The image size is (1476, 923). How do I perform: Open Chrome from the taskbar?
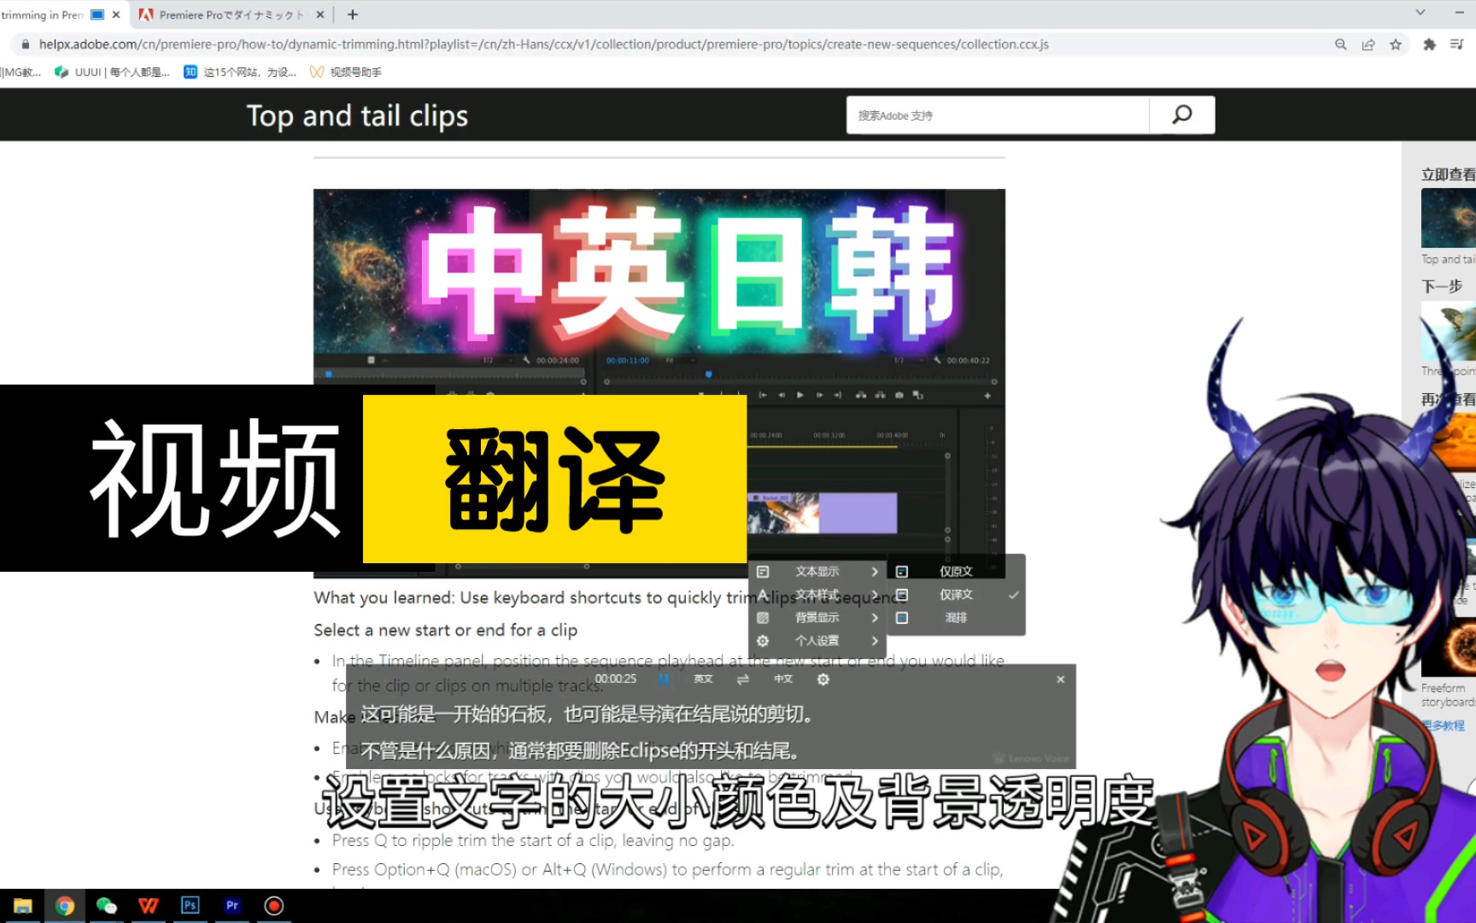tap(64, 906)
